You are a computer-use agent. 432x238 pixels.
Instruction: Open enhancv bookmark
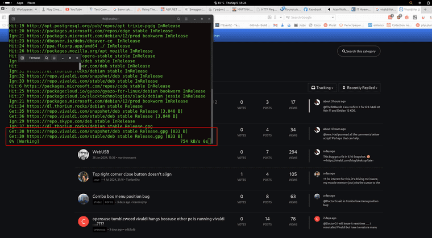click(x=376, y=25)
